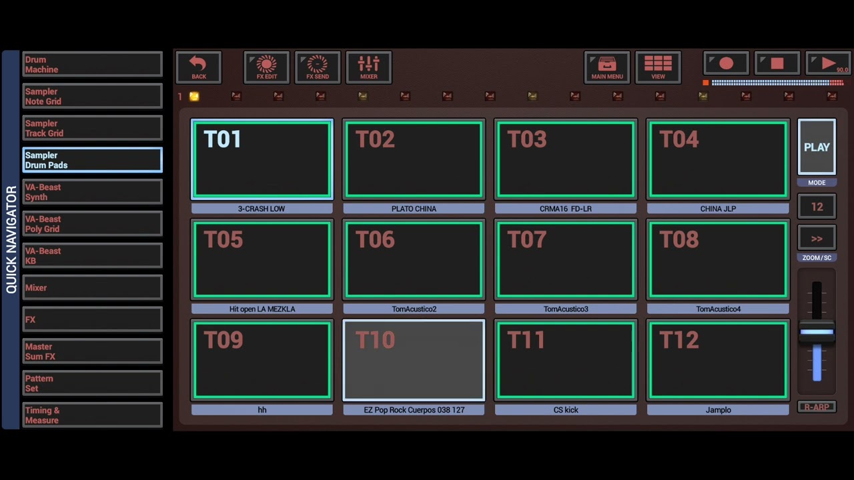Start recording with the Record button
Image resolution: width=854 pixels, height=480 pixels.
click(726, 64)
